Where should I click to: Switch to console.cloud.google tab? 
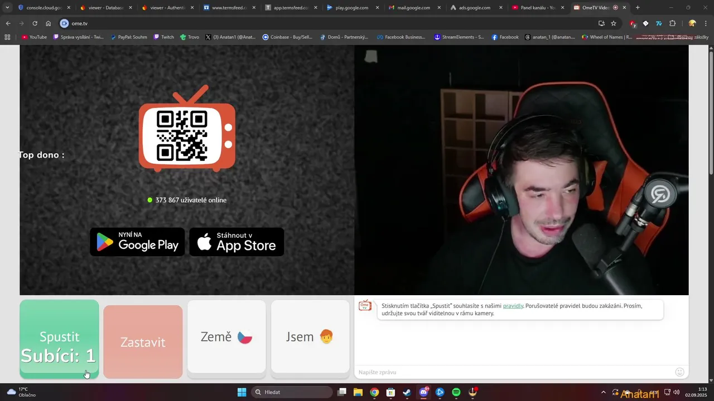[44, 8]
